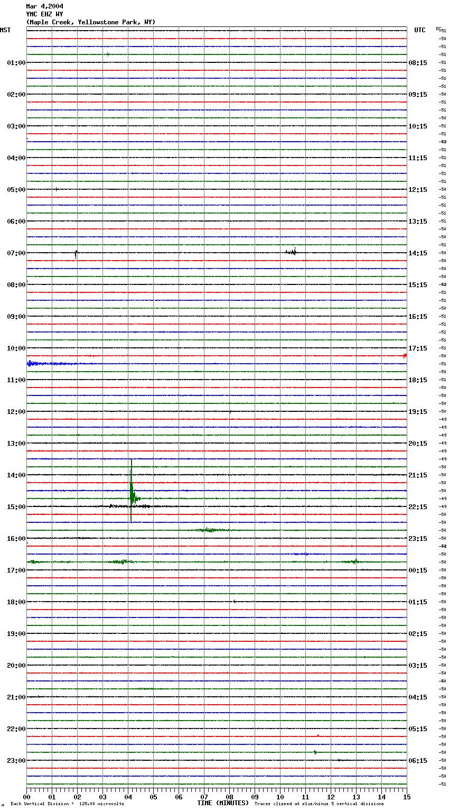The height and width of the screenshot is (811, 449).
Task: Select the 07:00 MST time label
Action: click(x=16, y=253)
